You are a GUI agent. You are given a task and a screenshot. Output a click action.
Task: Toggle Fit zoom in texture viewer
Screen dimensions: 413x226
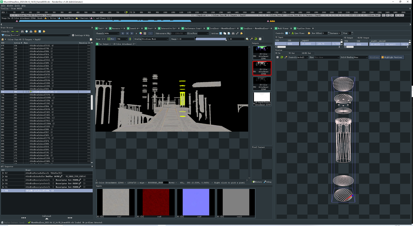tap(111, 39)
